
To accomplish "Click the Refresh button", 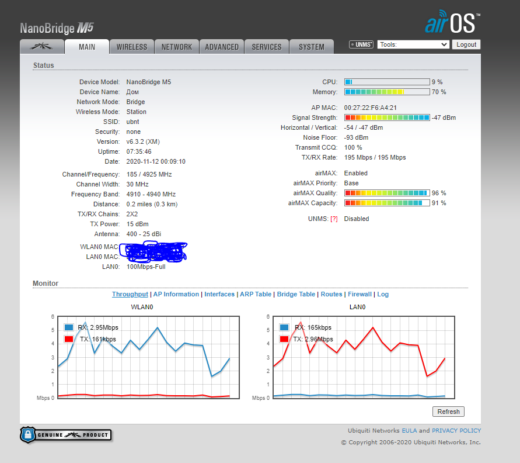I will pyautogui.click(x=448, y=412).
